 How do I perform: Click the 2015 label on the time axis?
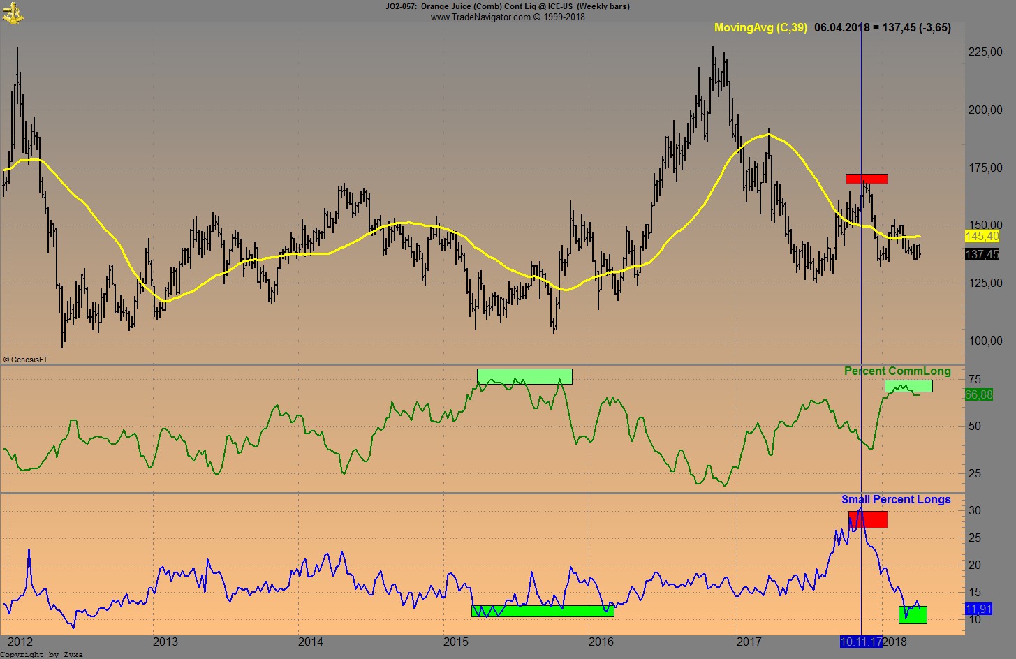click(456, 642)
